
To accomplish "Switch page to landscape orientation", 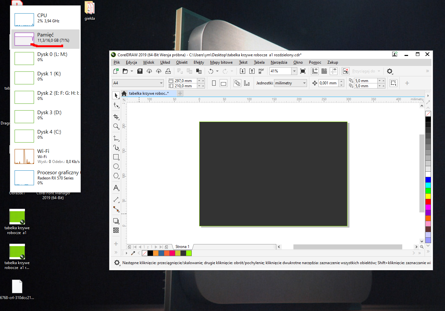I will click(x=223, y=83).
